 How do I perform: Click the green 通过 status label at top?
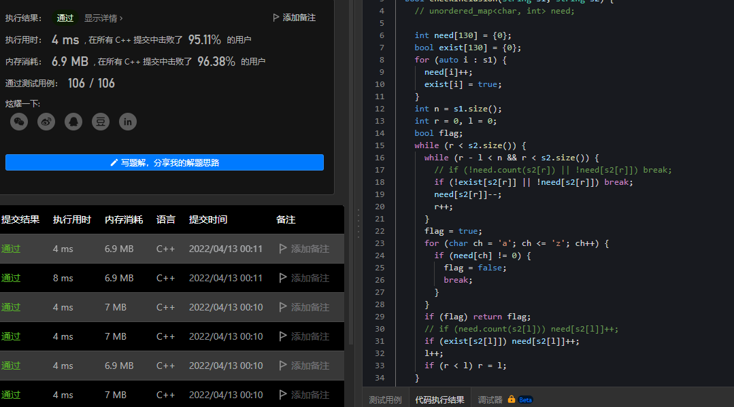(x=65, y=18)
